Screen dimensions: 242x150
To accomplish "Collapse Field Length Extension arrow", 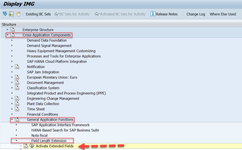I will (16, 140).
